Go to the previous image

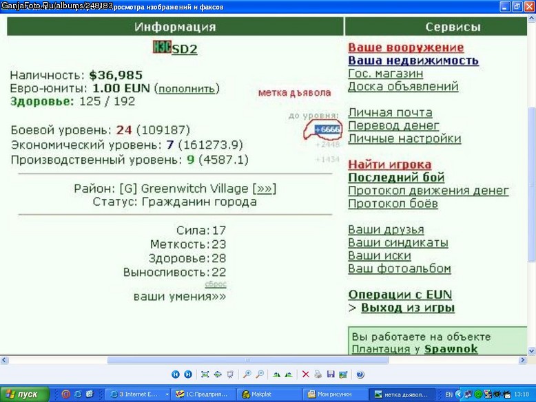tap(176, 374)
